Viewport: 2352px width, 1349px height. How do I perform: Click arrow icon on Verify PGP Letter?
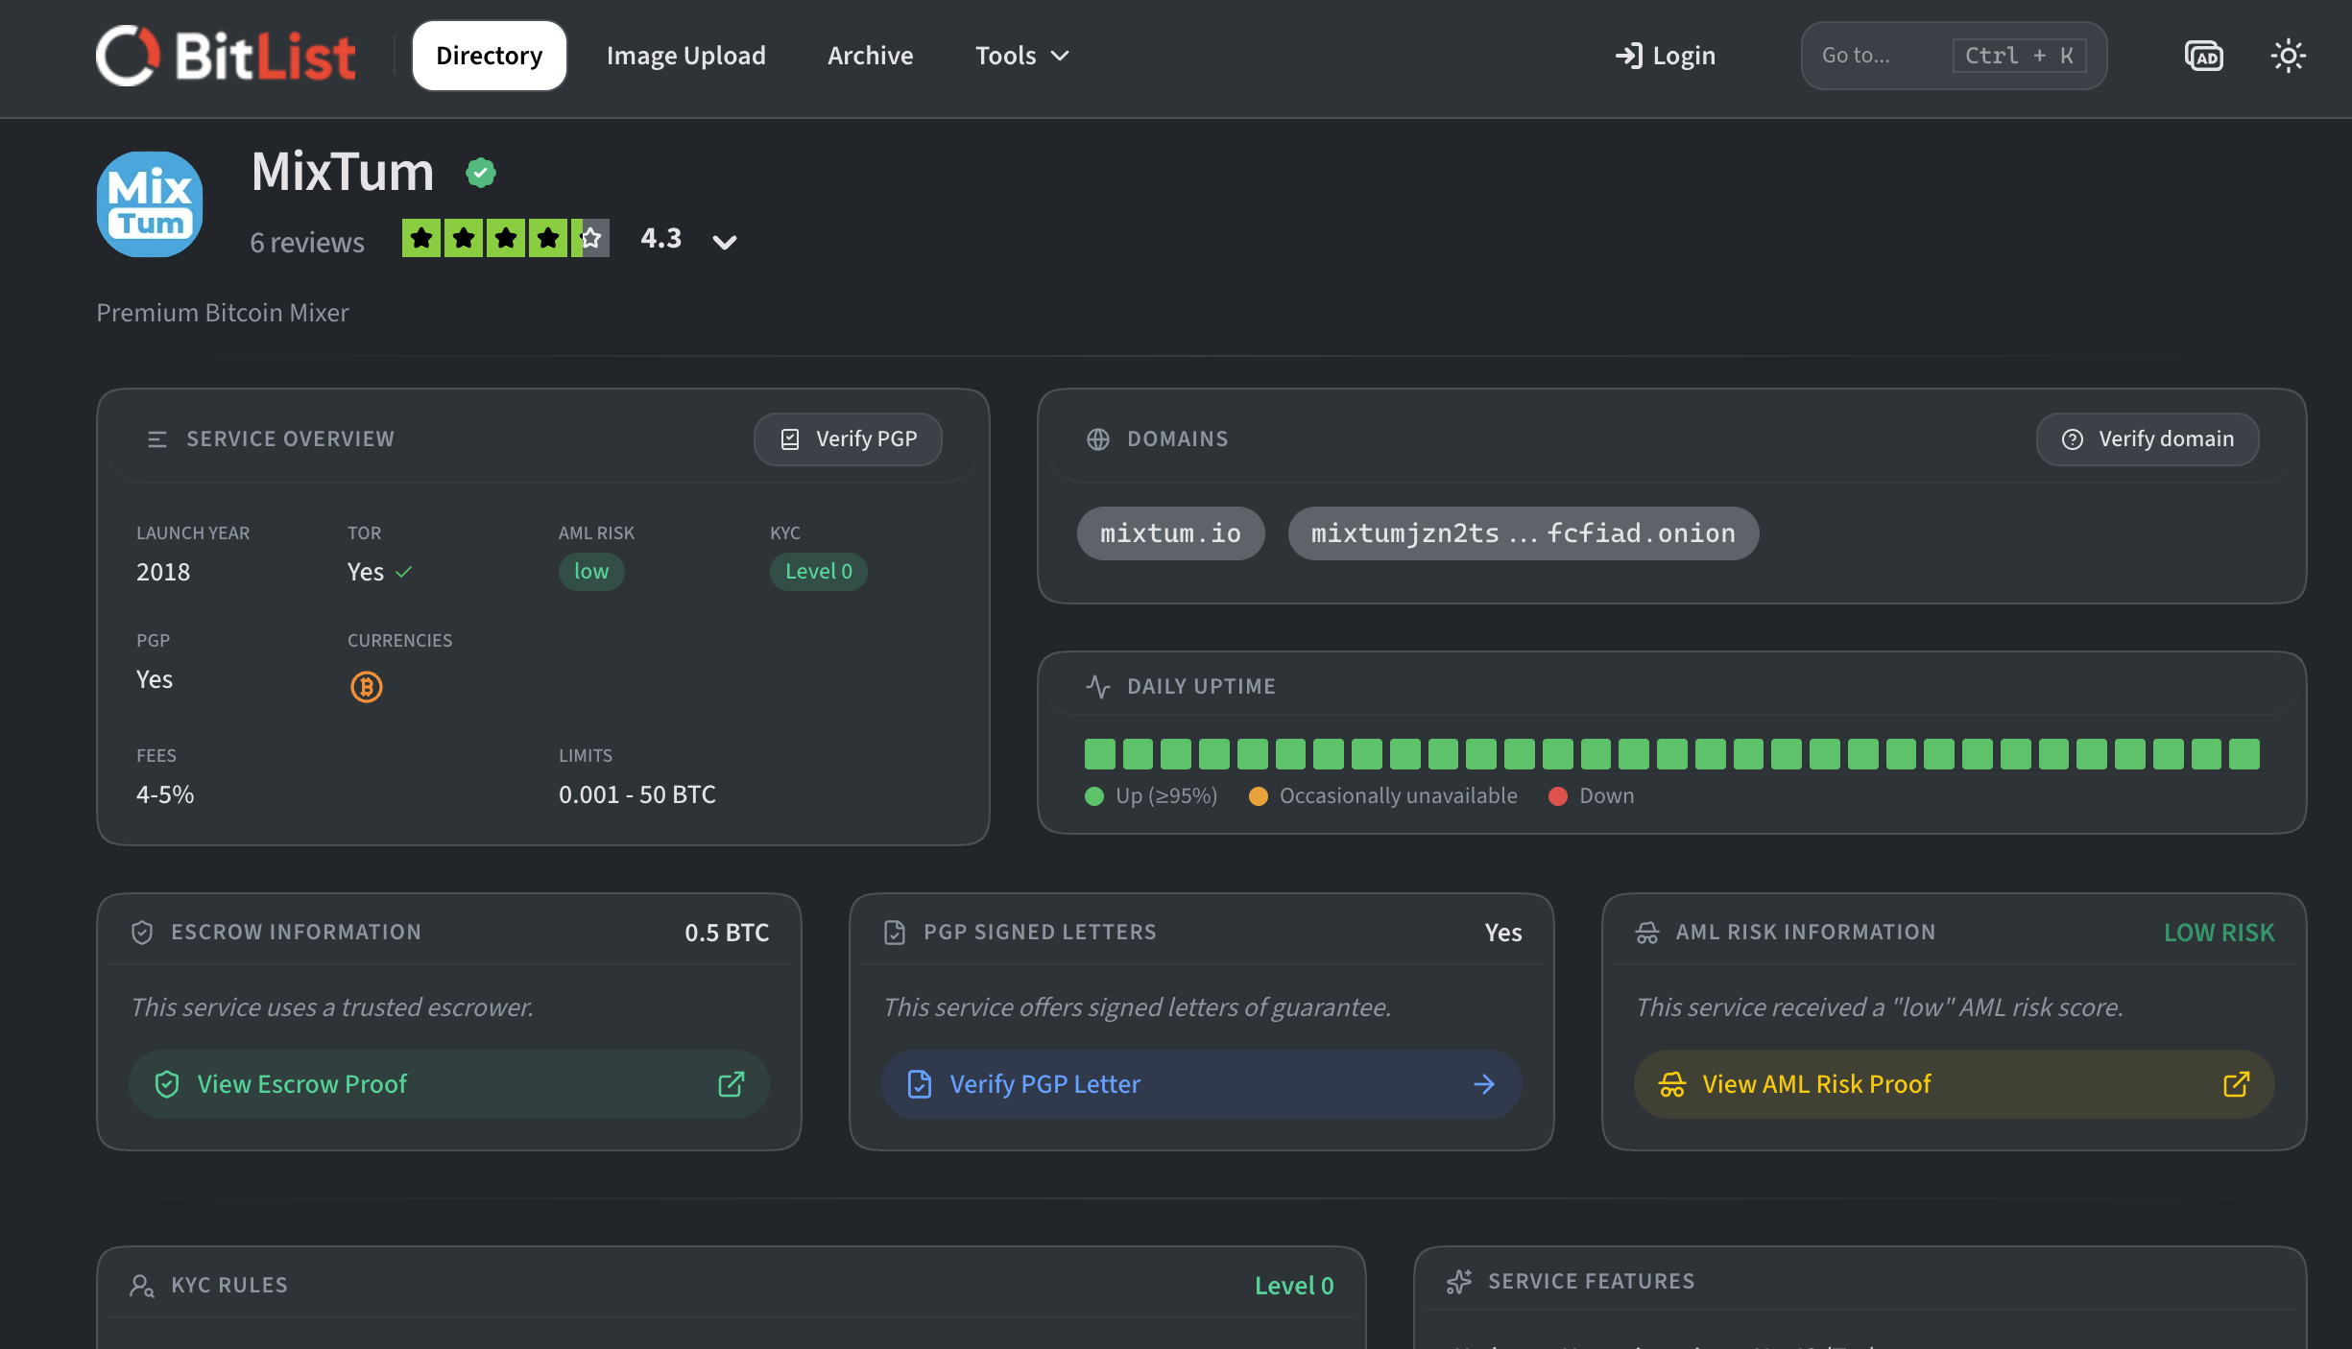1484,1084
